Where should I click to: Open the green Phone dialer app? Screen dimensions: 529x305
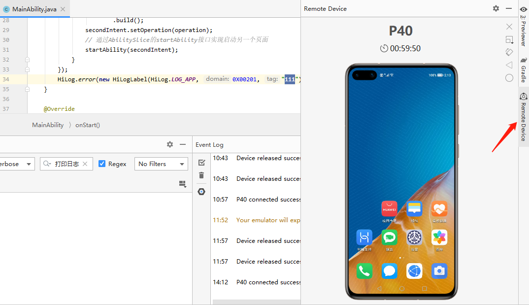click(x=364, y=271)
